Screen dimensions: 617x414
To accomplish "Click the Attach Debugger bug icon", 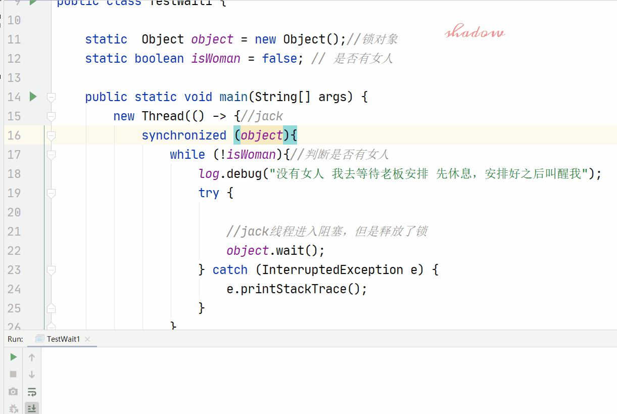I will pyautogui.click(x=14, y=408).
